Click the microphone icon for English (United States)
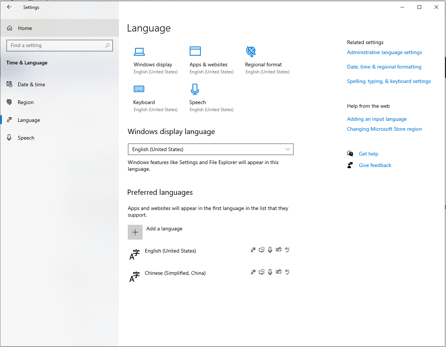The width and height of the screenshot is (446, 347). [x=270, y=250]
